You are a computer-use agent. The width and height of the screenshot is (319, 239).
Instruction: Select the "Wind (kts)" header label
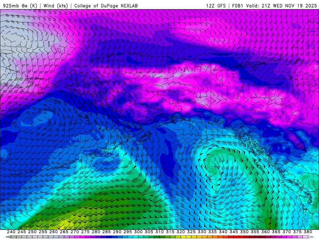point(56,6)
